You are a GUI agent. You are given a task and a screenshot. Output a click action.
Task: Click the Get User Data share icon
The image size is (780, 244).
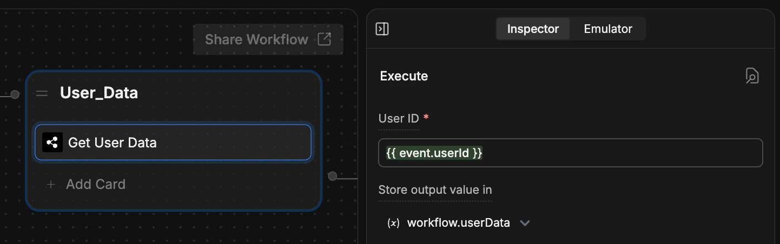52,143
